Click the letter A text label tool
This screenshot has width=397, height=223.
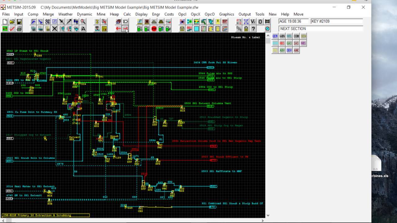(x=83, y=29)
